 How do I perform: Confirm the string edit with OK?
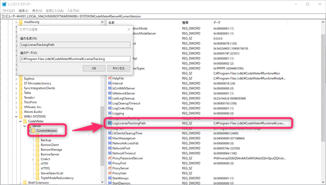coord(94,68)
